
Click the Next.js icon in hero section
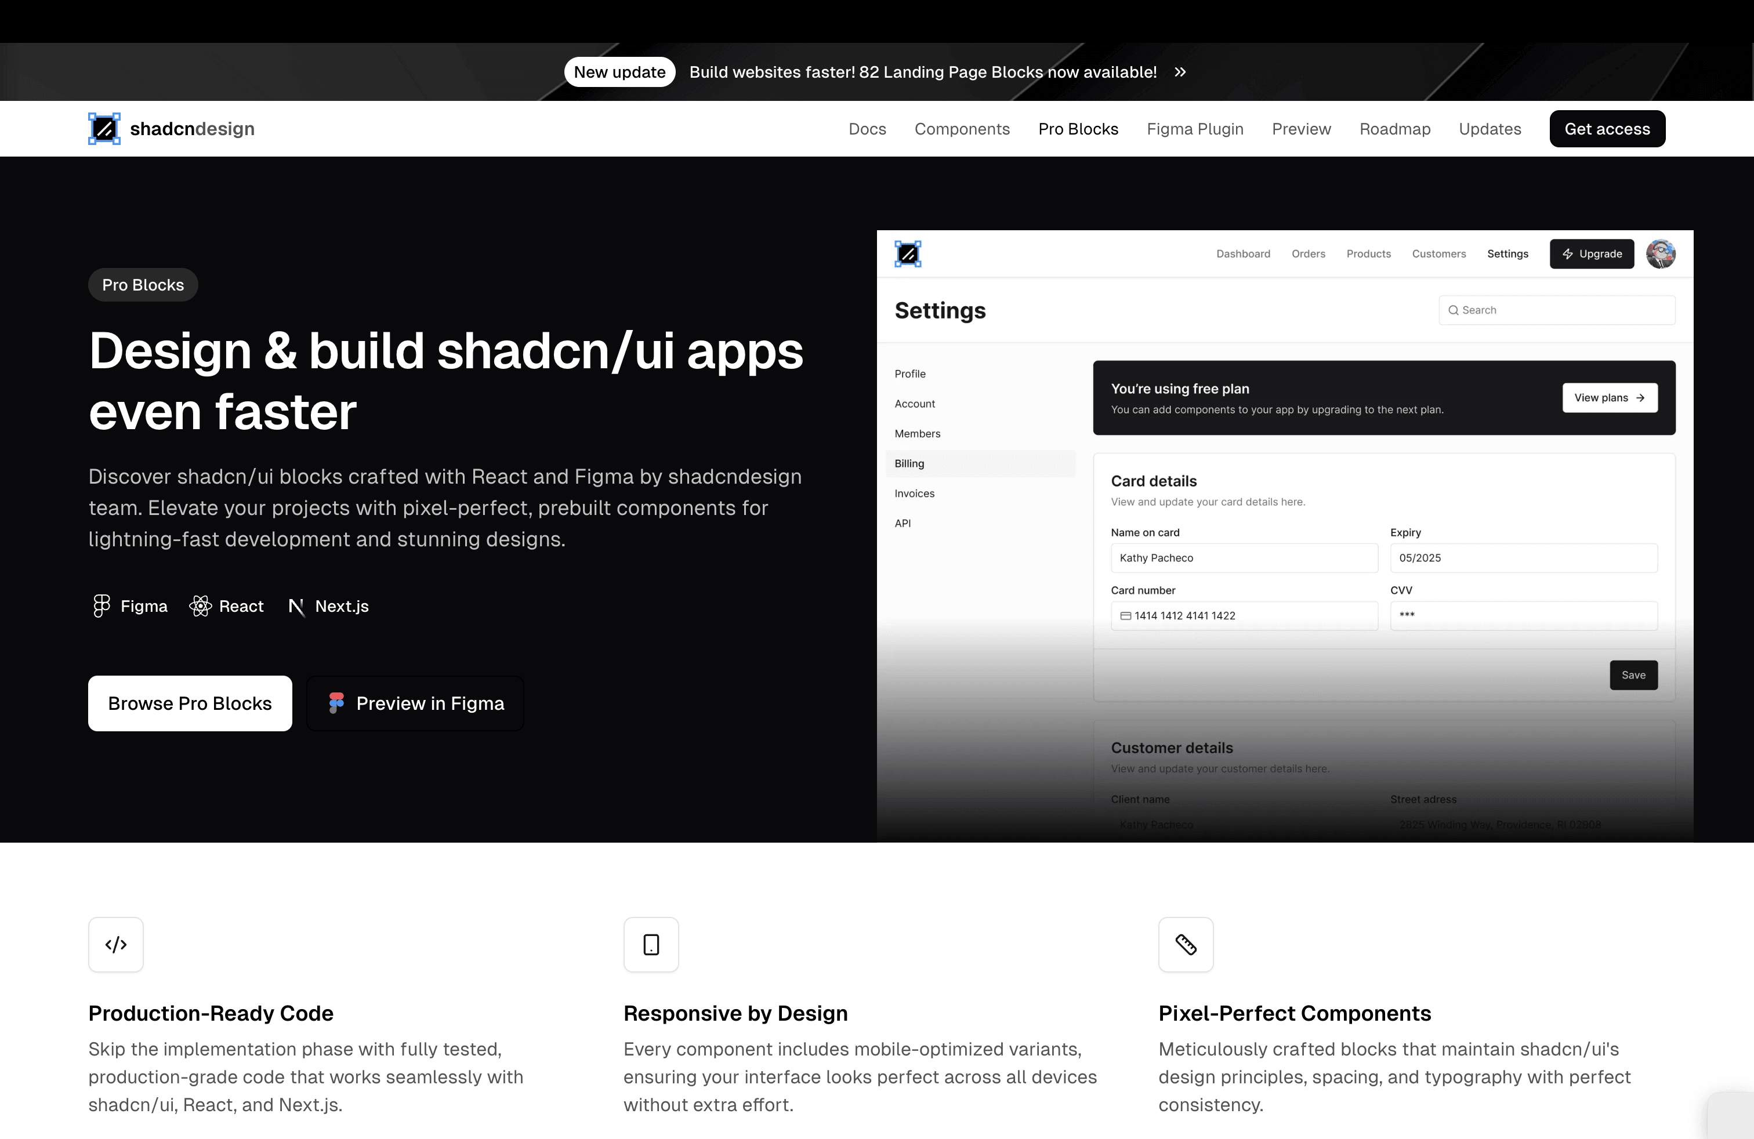point(295,606)
